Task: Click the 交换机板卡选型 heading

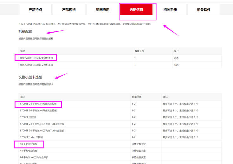Action: pyautogui.click(x=30, y=77)
